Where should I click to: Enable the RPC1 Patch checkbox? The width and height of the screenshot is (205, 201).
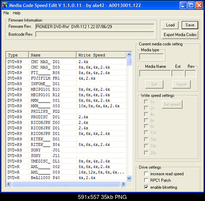pyautogui.click(x=146, y=180)
